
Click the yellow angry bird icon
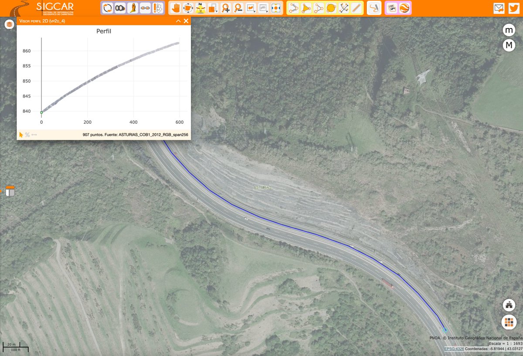pos(200,8)
